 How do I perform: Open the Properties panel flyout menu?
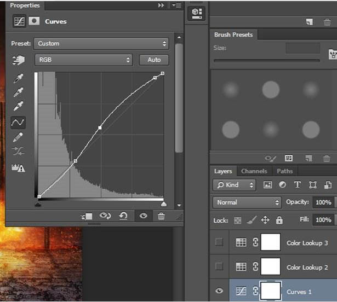177,5
